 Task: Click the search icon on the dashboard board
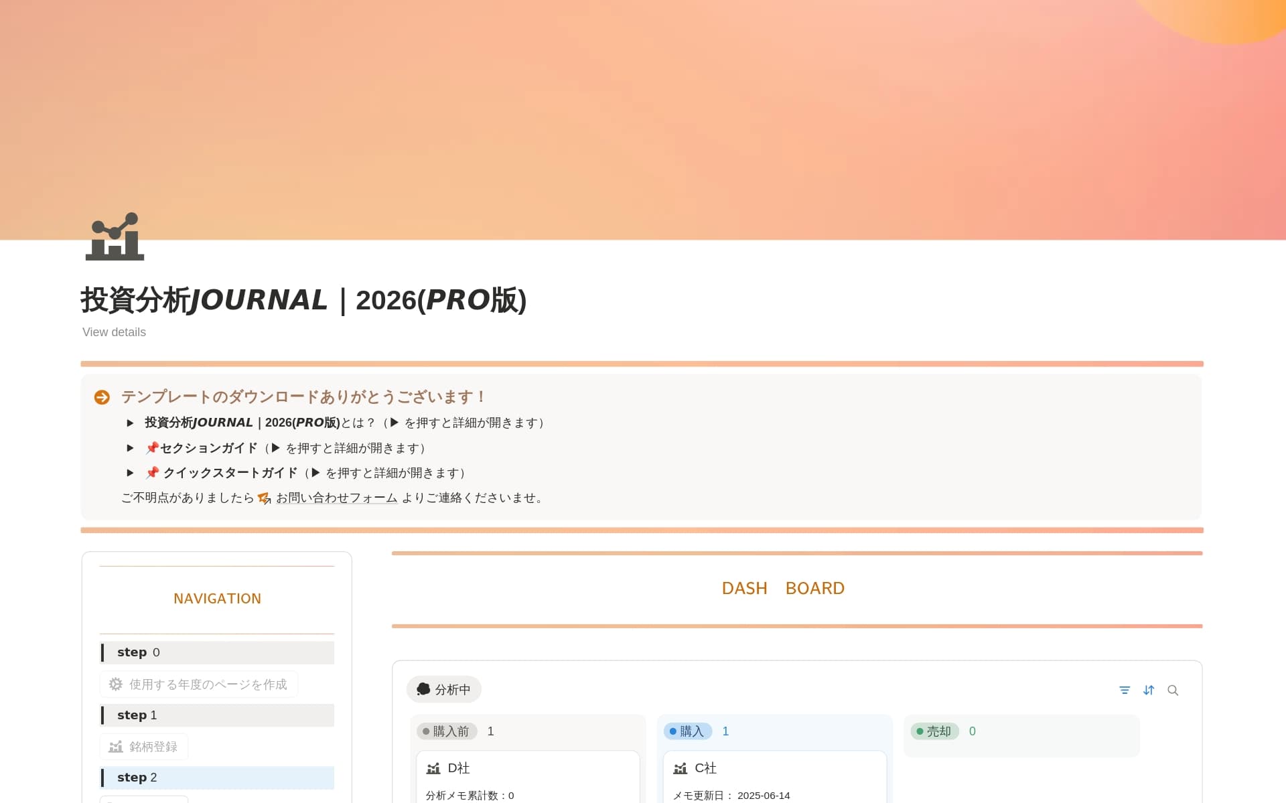[1173, 690]
